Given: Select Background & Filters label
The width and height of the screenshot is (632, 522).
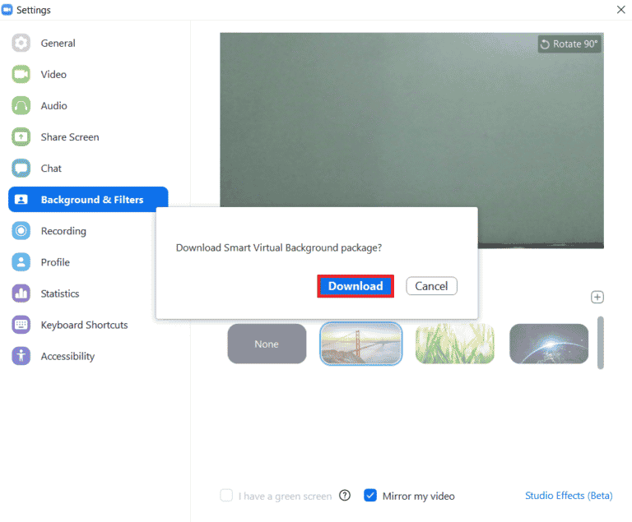Looking at the screenshot, I should pyautogui.click(x=92, y=200).
